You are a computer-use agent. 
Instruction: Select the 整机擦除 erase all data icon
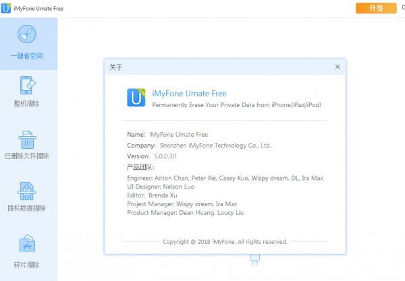[27, 86]
